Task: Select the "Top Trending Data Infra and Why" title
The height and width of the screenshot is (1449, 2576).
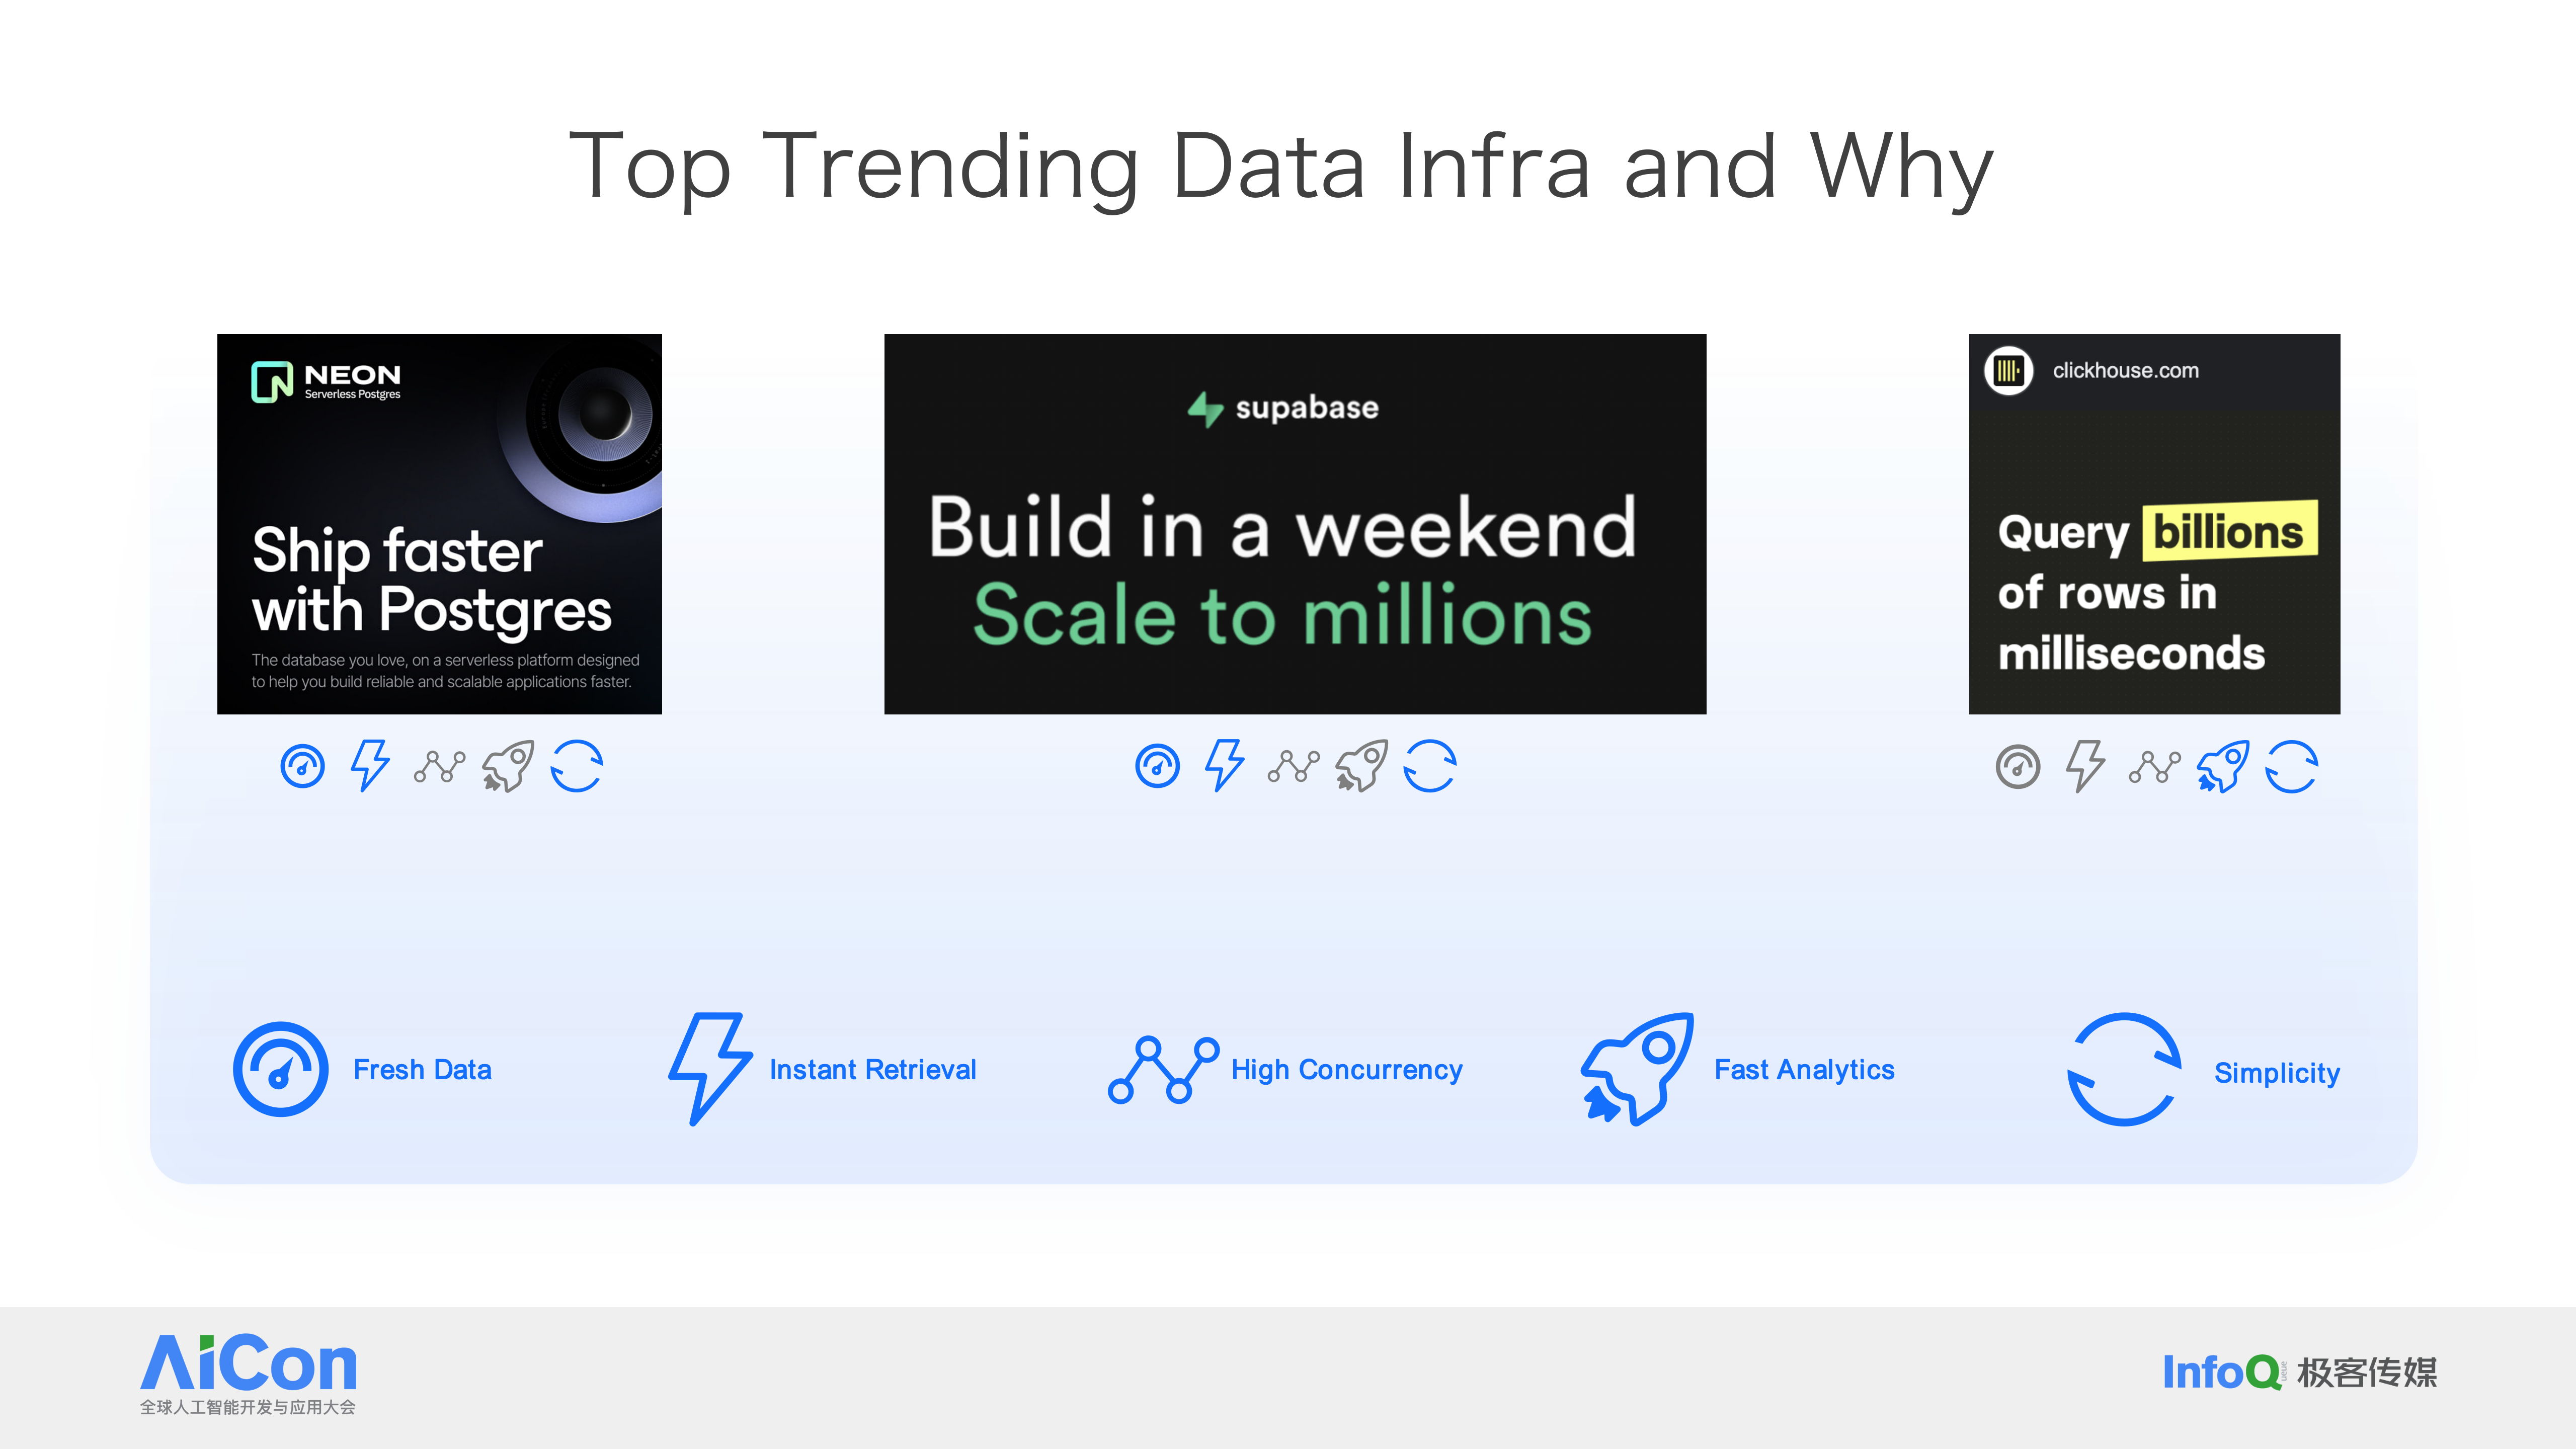Action: (x=1282, y=166)
